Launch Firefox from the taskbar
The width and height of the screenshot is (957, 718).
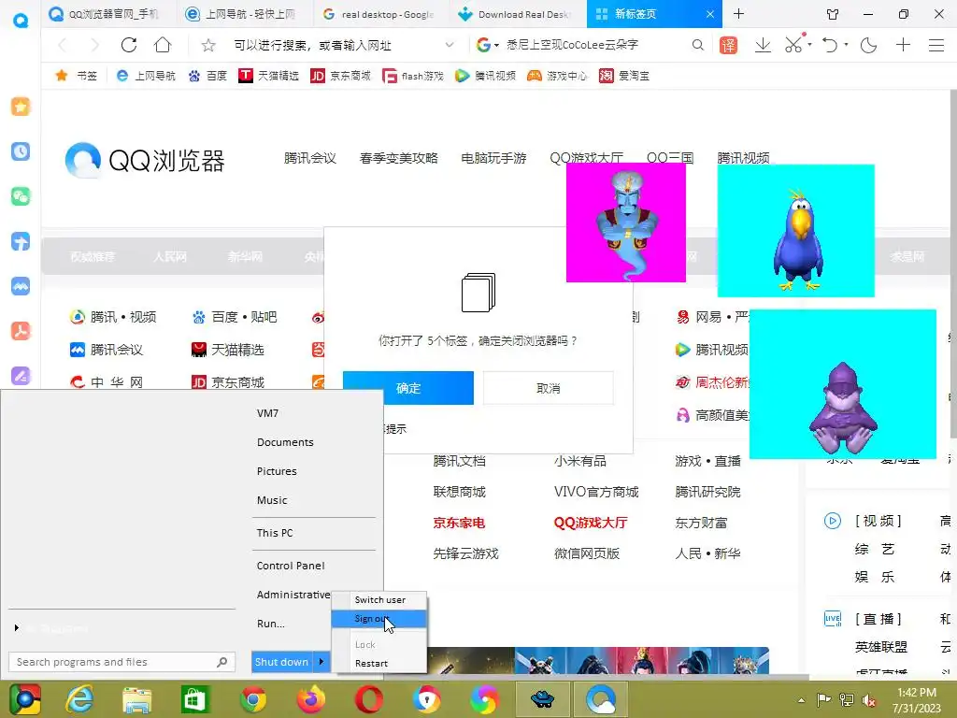[311, 699]
